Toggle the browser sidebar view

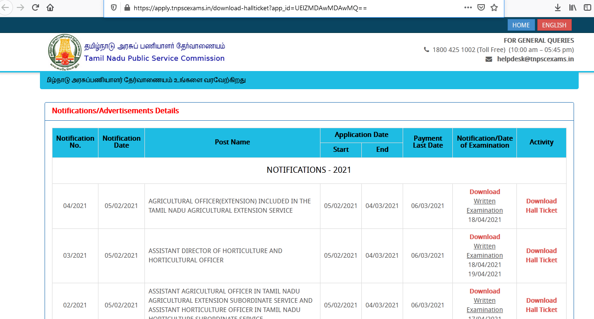click(x=587, y=8)
